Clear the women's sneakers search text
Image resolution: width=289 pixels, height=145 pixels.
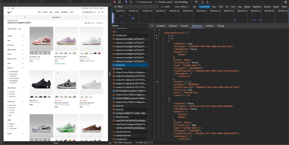(95, 12)
